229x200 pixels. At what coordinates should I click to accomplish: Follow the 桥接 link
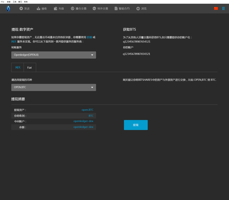tap(89, 37)
